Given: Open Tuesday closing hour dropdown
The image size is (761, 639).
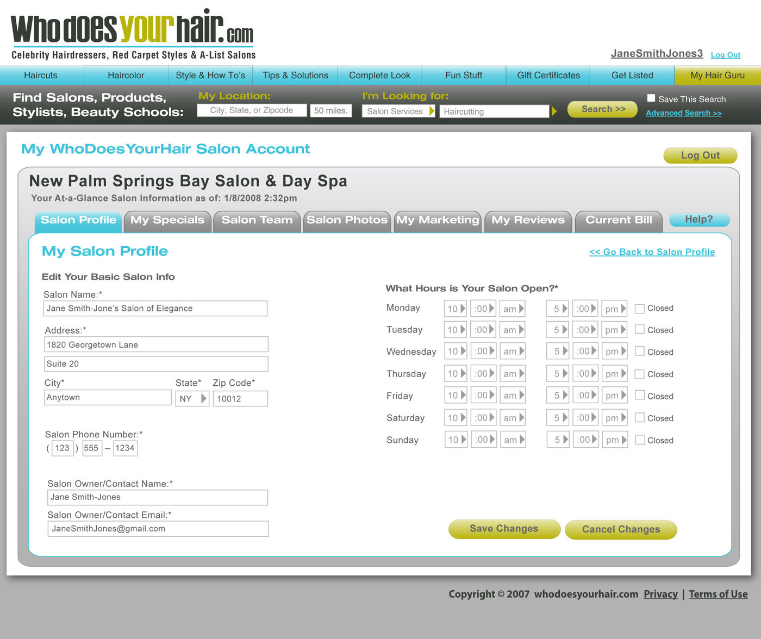Looking at the screenshot, I should click(x=558, y=330).
